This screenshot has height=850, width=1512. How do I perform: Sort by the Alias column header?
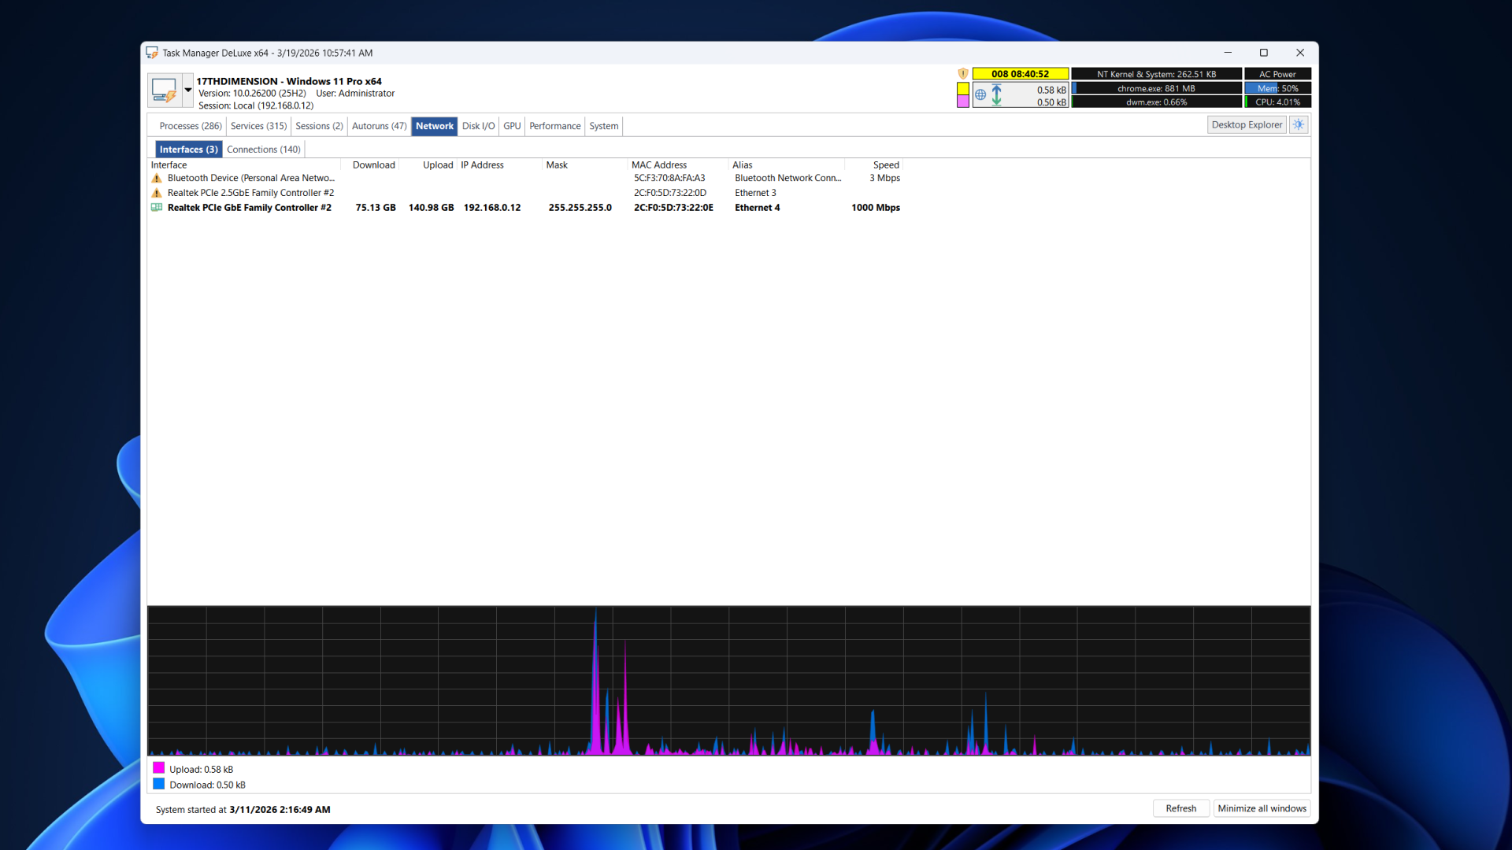(x=787, y=165)
